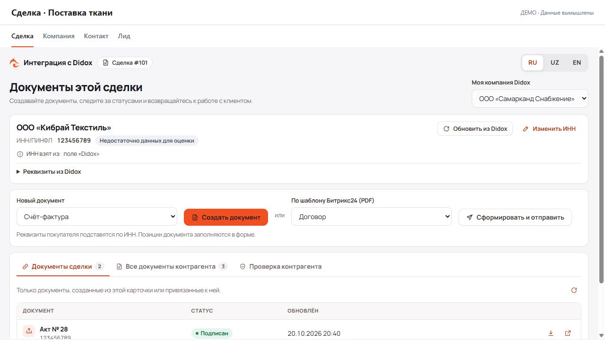Open the Контакт top tab

click(x=96, y=36)
